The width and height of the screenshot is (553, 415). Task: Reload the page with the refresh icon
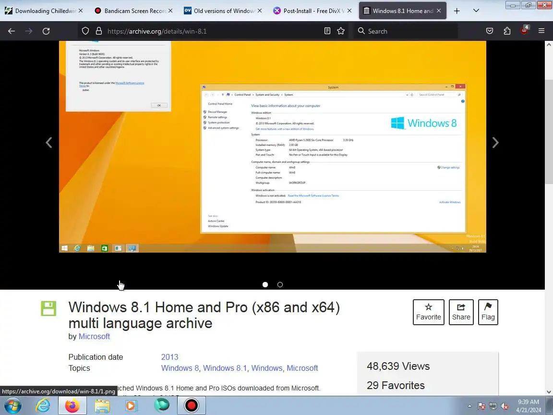click(46, 31)
